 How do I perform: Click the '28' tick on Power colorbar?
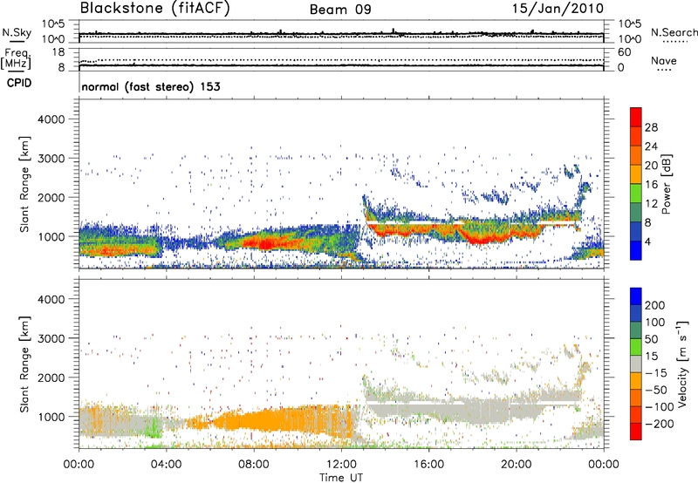651,127
